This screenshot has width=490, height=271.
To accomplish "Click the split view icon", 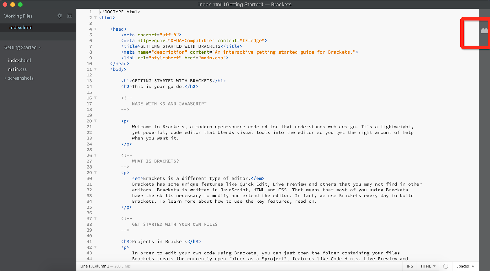I will coord(70,16).
